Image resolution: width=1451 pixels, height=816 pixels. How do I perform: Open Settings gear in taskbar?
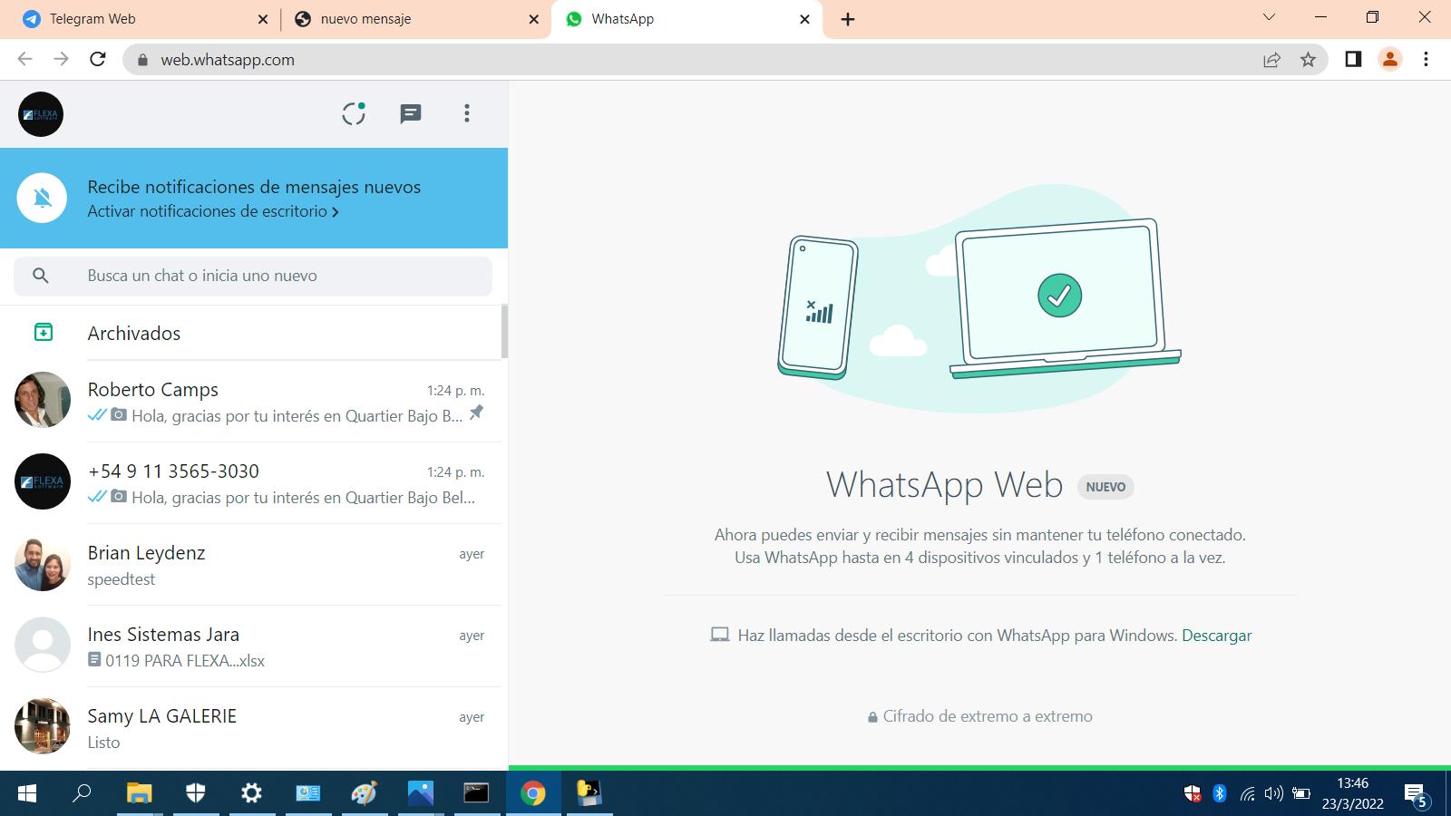[x=251, y=793]
